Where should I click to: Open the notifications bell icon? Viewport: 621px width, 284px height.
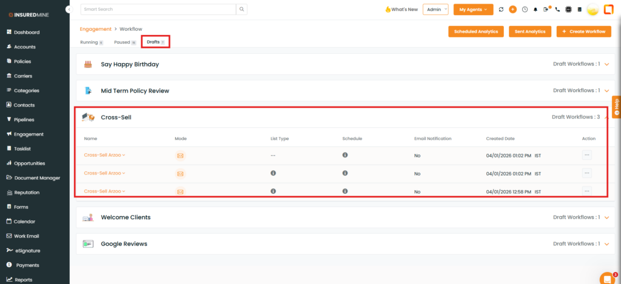[536, 10]
